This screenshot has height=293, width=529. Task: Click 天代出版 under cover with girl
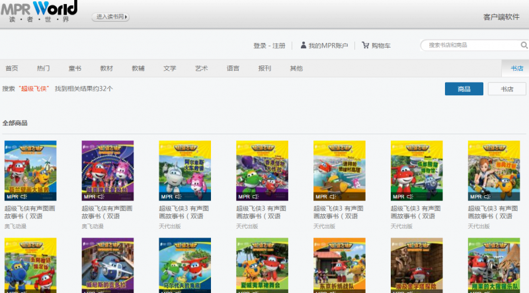pos(479,226)
